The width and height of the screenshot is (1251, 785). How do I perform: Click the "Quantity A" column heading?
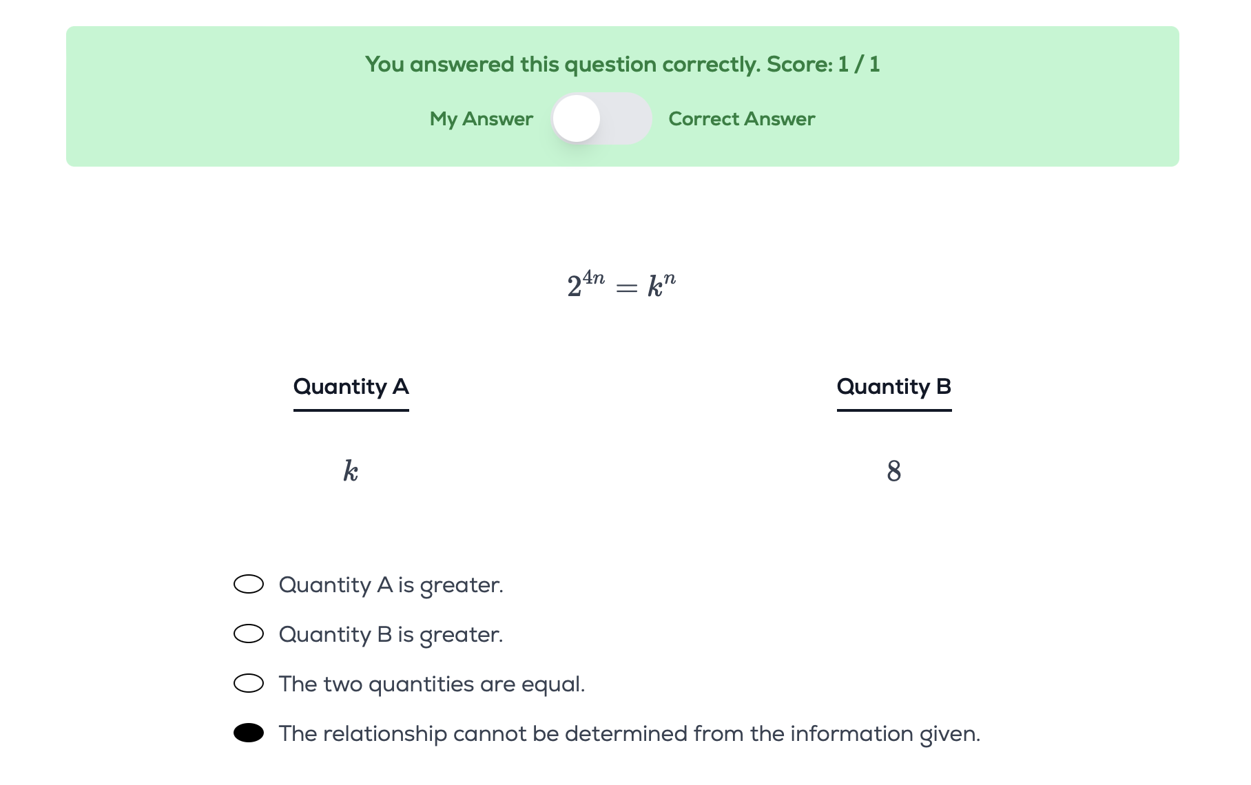(351, 386)
